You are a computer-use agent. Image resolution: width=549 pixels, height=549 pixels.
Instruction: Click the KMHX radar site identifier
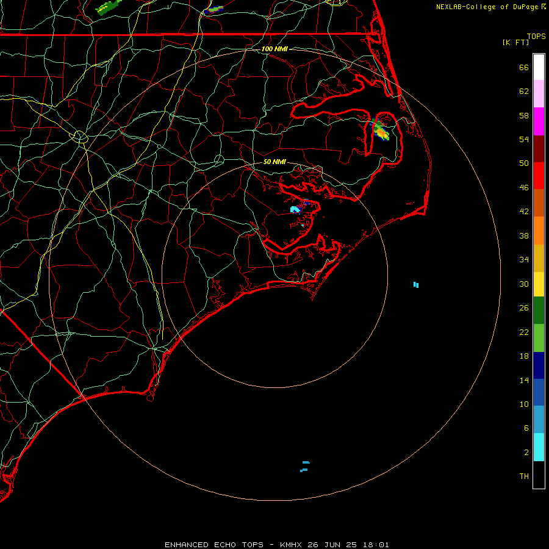292,545
